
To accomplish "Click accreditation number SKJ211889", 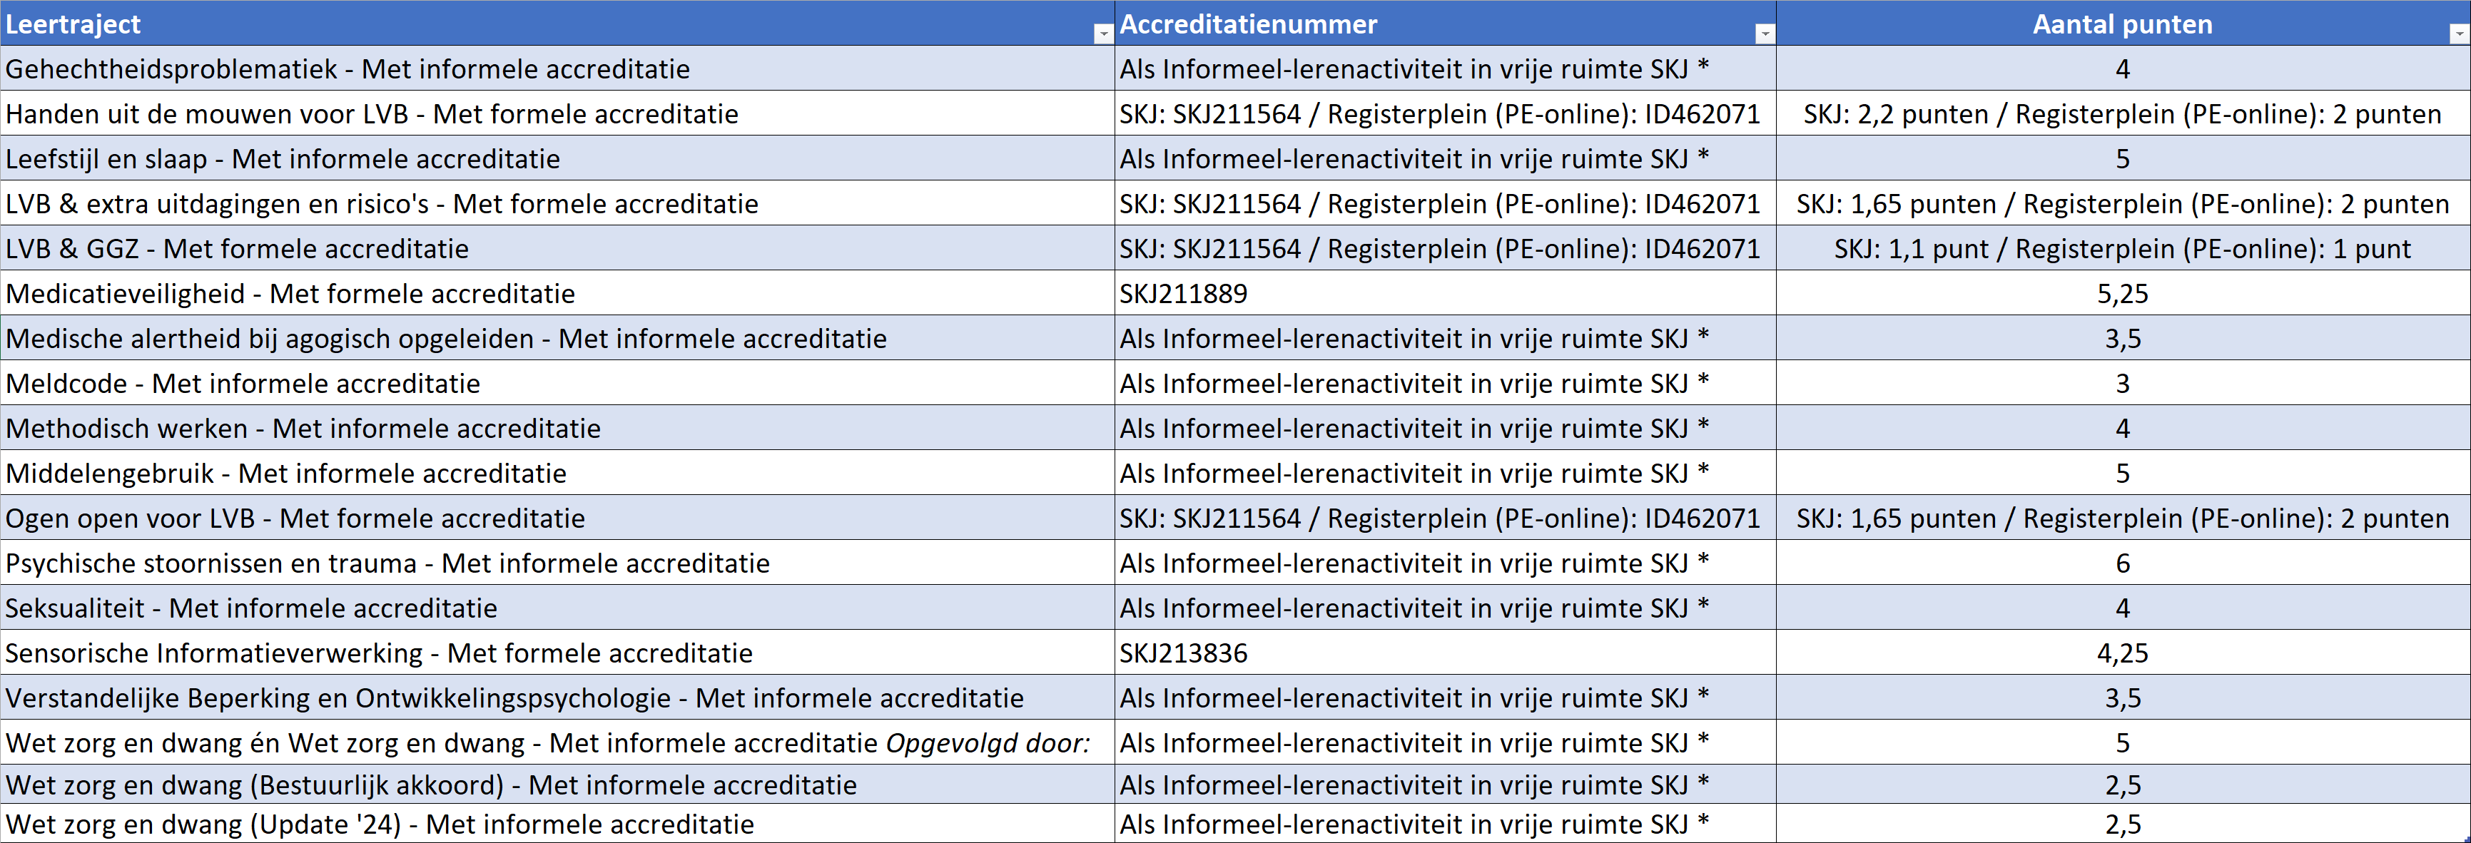I will 1184,293.
